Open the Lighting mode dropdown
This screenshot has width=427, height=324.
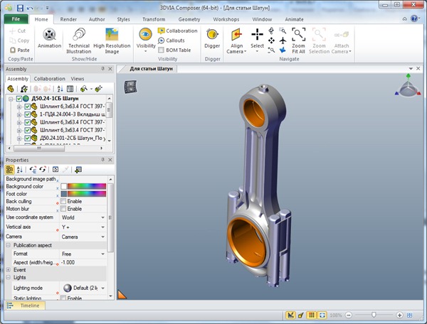(x=102, y=288)
